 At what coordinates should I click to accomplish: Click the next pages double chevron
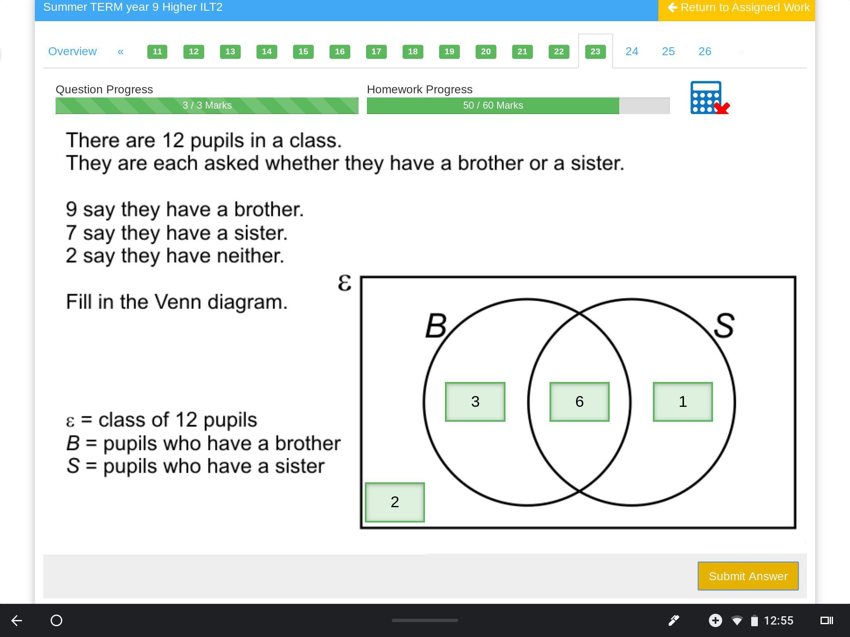(x=741, y=51)
